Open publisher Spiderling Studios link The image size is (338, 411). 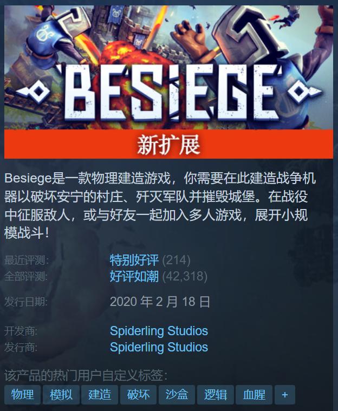[159, 347]
